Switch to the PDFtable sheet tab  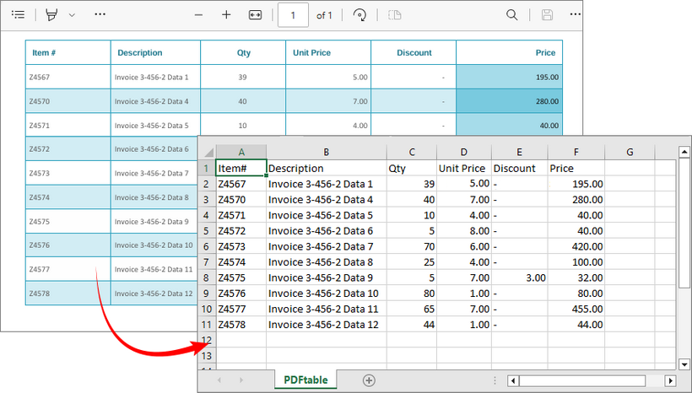305,380
